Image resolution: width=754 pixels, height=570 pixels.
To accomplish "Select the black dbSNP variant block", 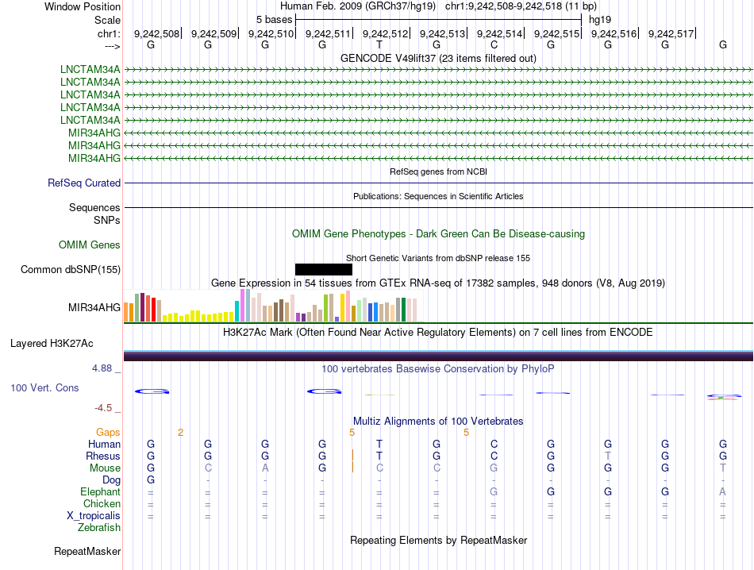I will [x=324, y=269].
